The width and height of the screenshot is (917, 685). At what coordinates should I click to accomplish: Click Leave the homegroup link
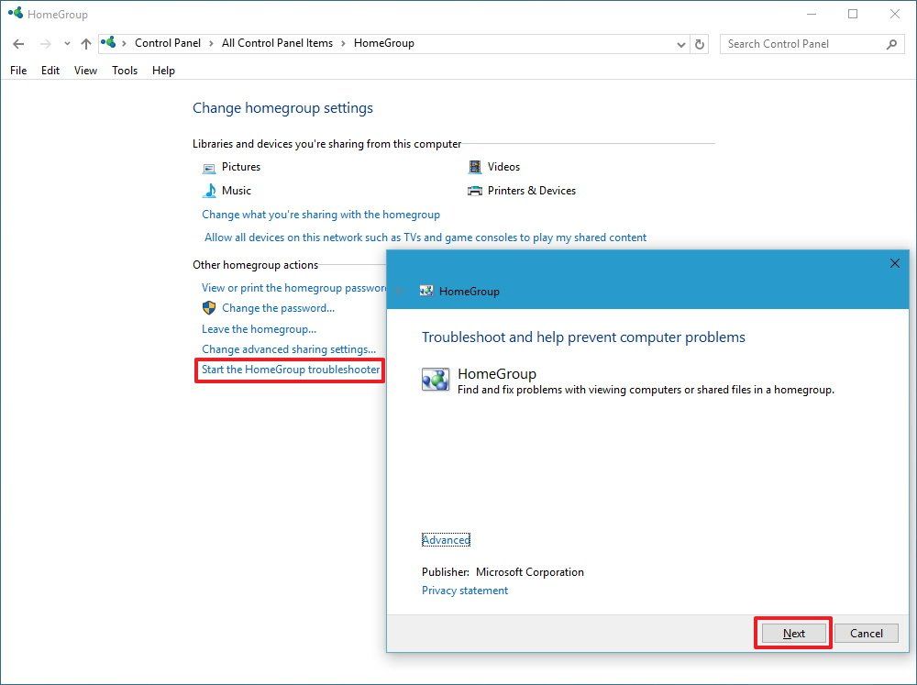pyautogui.click(x=260, y=329)
